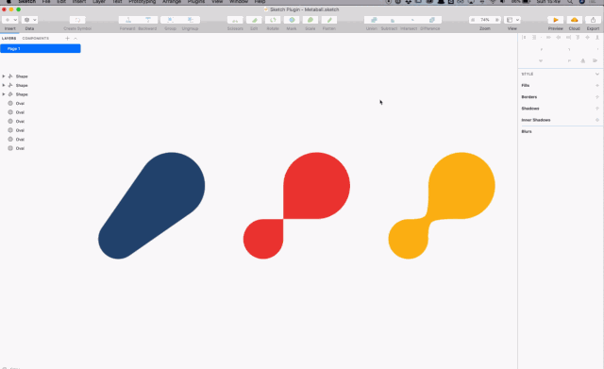Switch to the Components tab

point(36,38)
